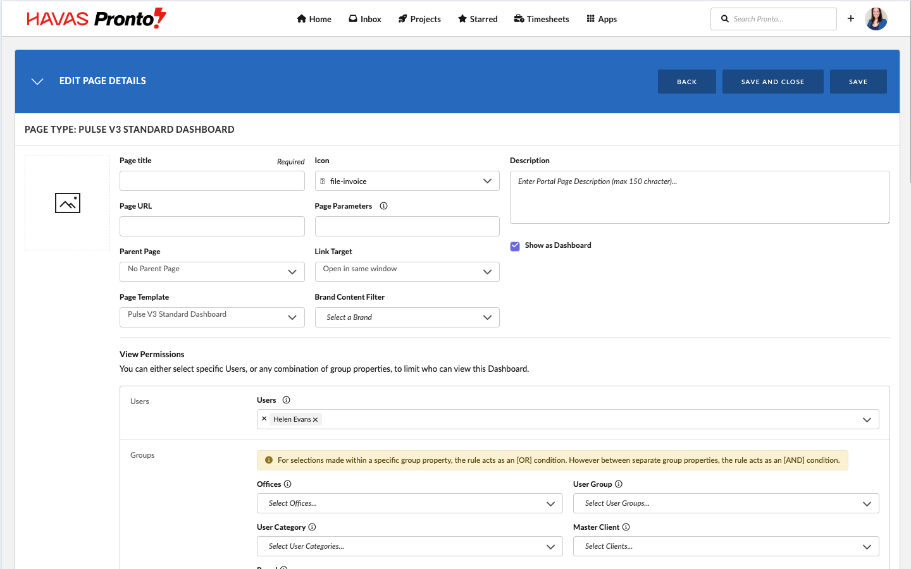Viewport: 911px width, 569px height.
Task: Collapse the Edit Page Details section
Action: 37,82
